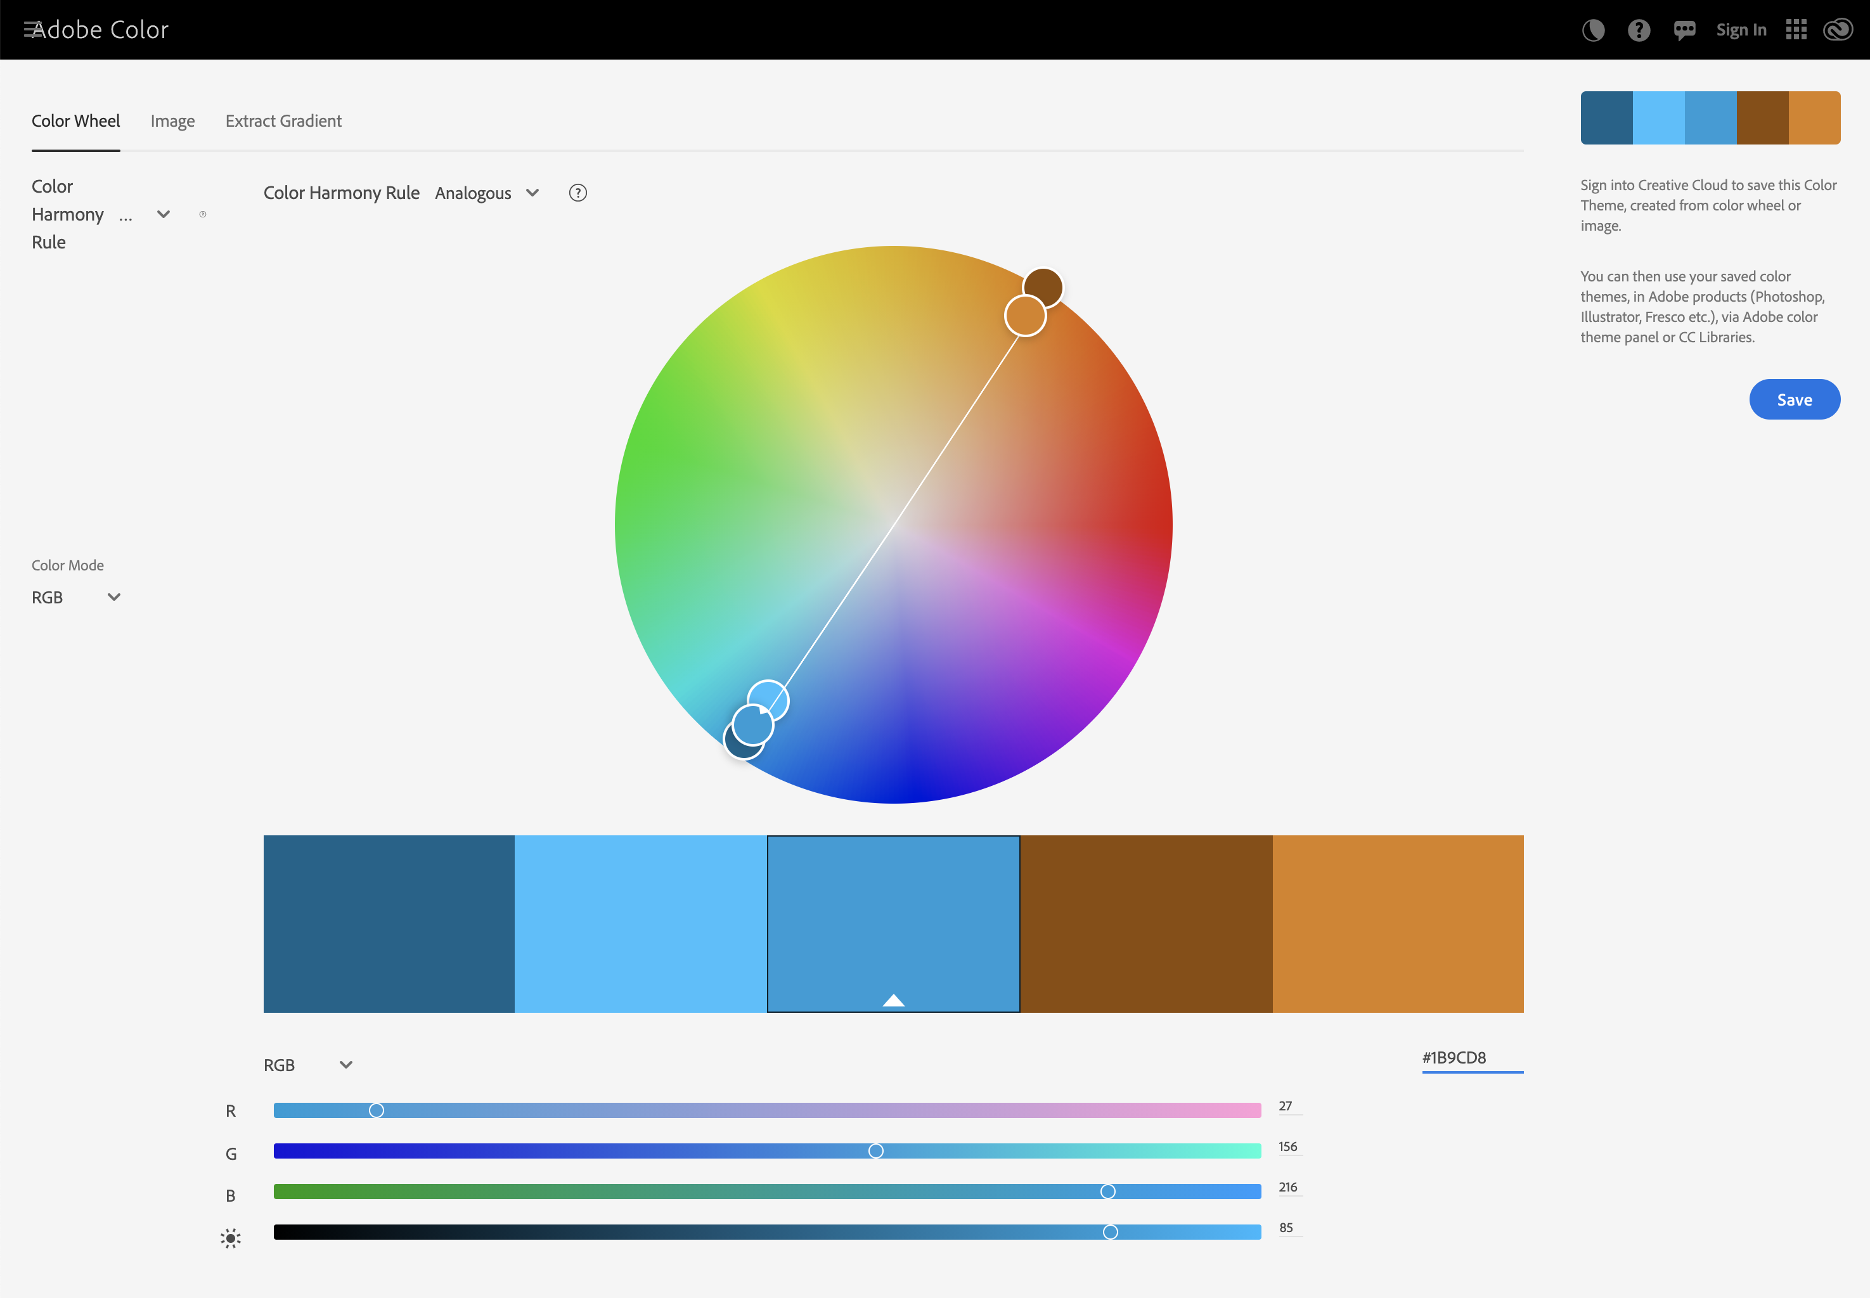The width and height of the screenshot is (1870, 1298).
Task: Open the hamburger menu beside Adobe Color
Action: [x=32, y=30]
